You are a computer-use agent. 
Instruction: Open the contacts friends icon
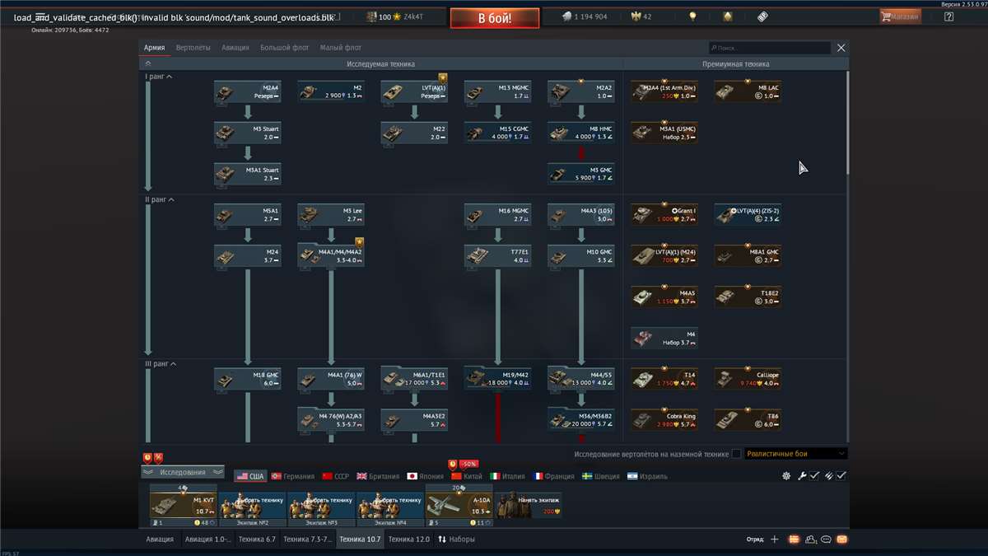(x=810, y=540)
